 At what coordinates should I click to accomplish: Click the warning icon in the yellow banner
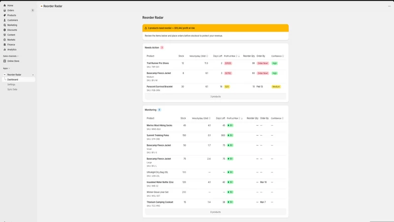tap(146, 28)
